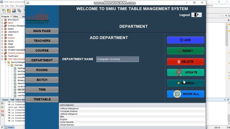
Task: Select 'BBA' row in departments table
Action: coord(132,117)
